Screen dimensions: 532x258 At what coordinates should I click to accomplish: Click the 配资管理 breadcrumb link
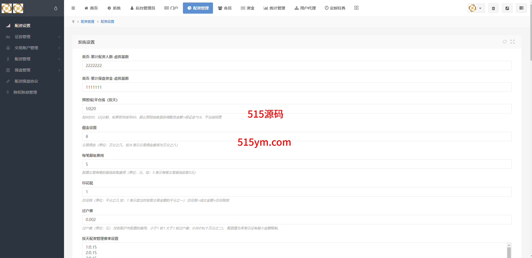click(87, 22)
